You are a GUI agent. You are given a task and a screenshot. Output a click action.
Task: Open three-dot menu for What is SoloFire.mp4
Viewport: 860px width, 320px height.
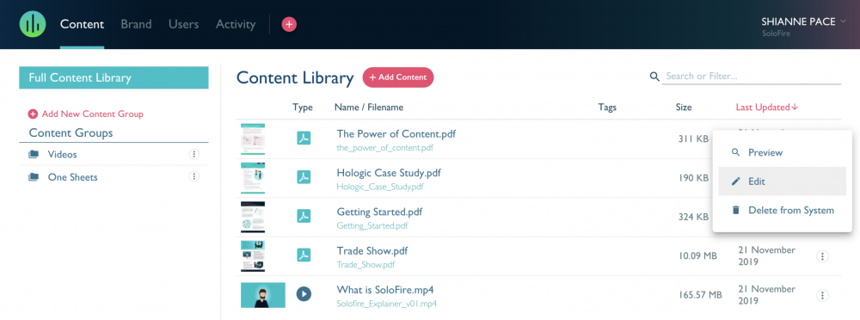coord(822,295)
